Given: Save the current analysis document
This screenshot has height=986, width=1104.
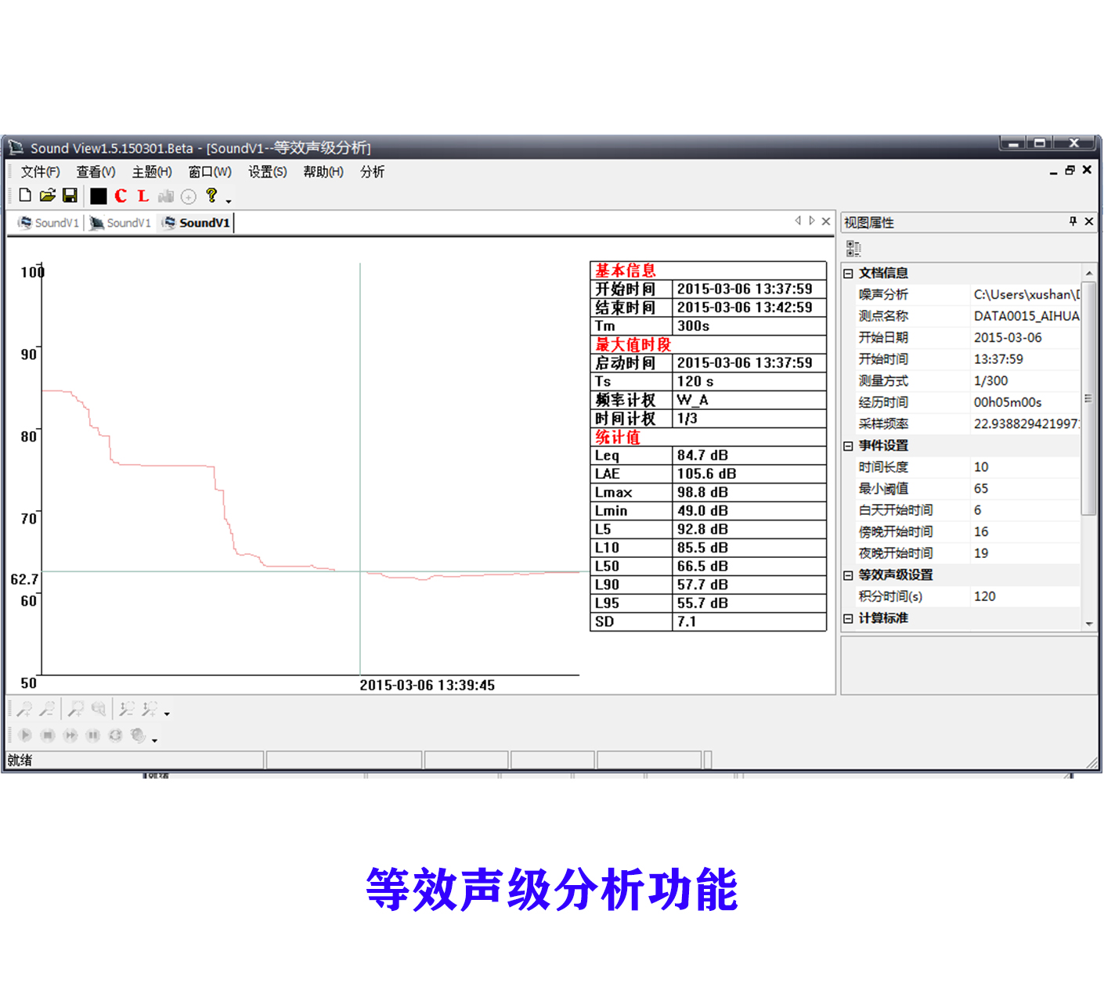Looking at the screenshot, I should 70,196.
